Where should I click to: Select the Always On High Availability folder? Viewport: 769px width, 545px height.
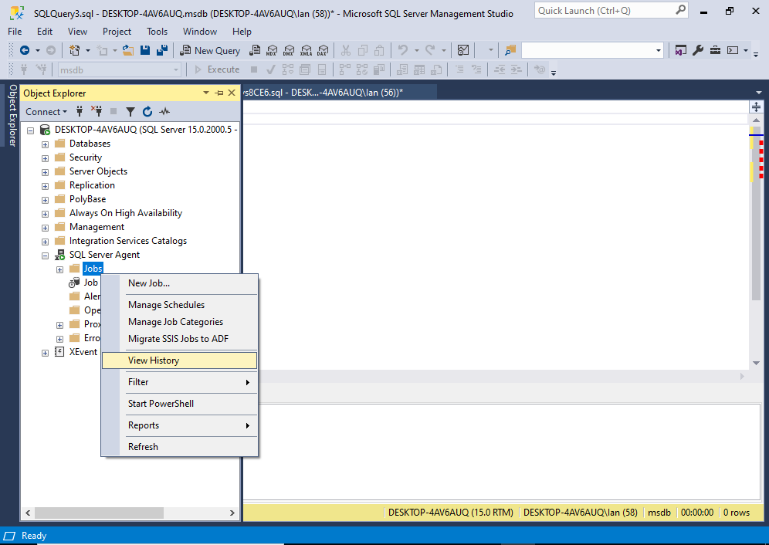pos(126,213)
